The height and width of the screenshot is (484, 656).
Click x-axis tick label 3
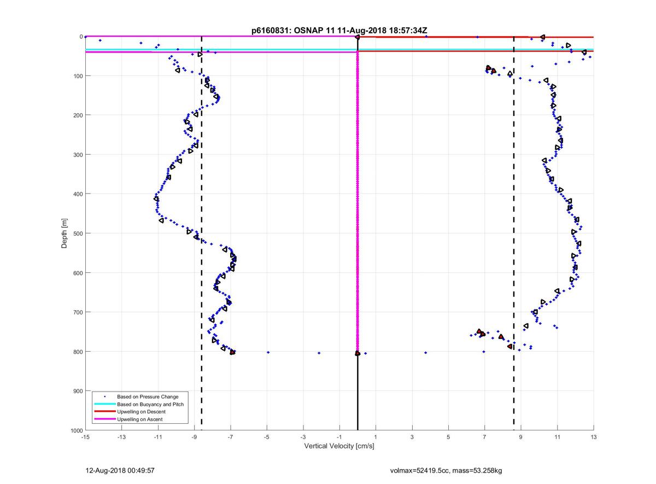(x=412, y=437)
